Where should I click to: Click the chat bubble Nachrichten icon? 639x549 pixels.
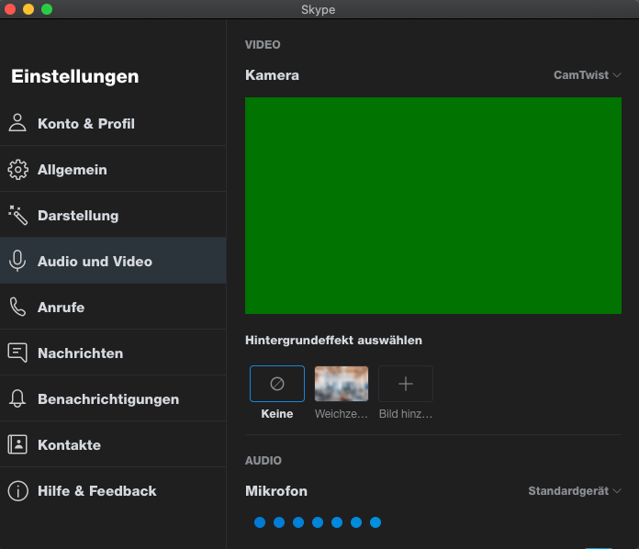coord(17,353)
